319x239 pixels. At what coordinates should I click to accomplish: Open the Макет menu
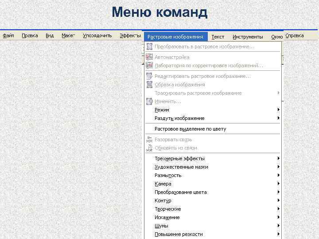coord(68,35)
